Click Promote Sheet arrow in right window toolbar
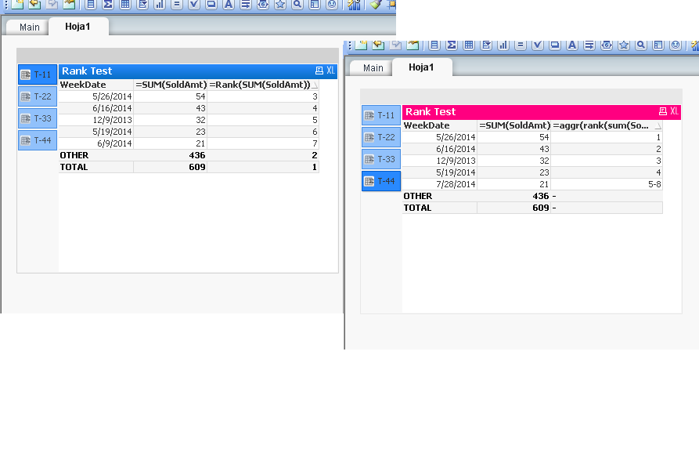The width and height of the screenshot is (699, 460). coord(379,45)
